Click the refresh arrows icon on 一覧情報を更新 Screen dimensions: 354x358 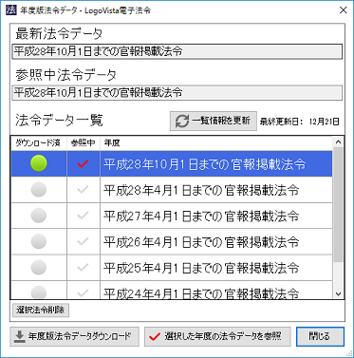point(182,121)
